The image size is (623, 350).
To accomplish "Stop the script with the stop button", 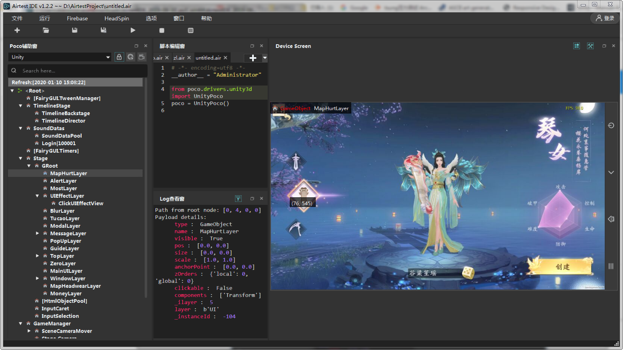I will coord(162,30).
